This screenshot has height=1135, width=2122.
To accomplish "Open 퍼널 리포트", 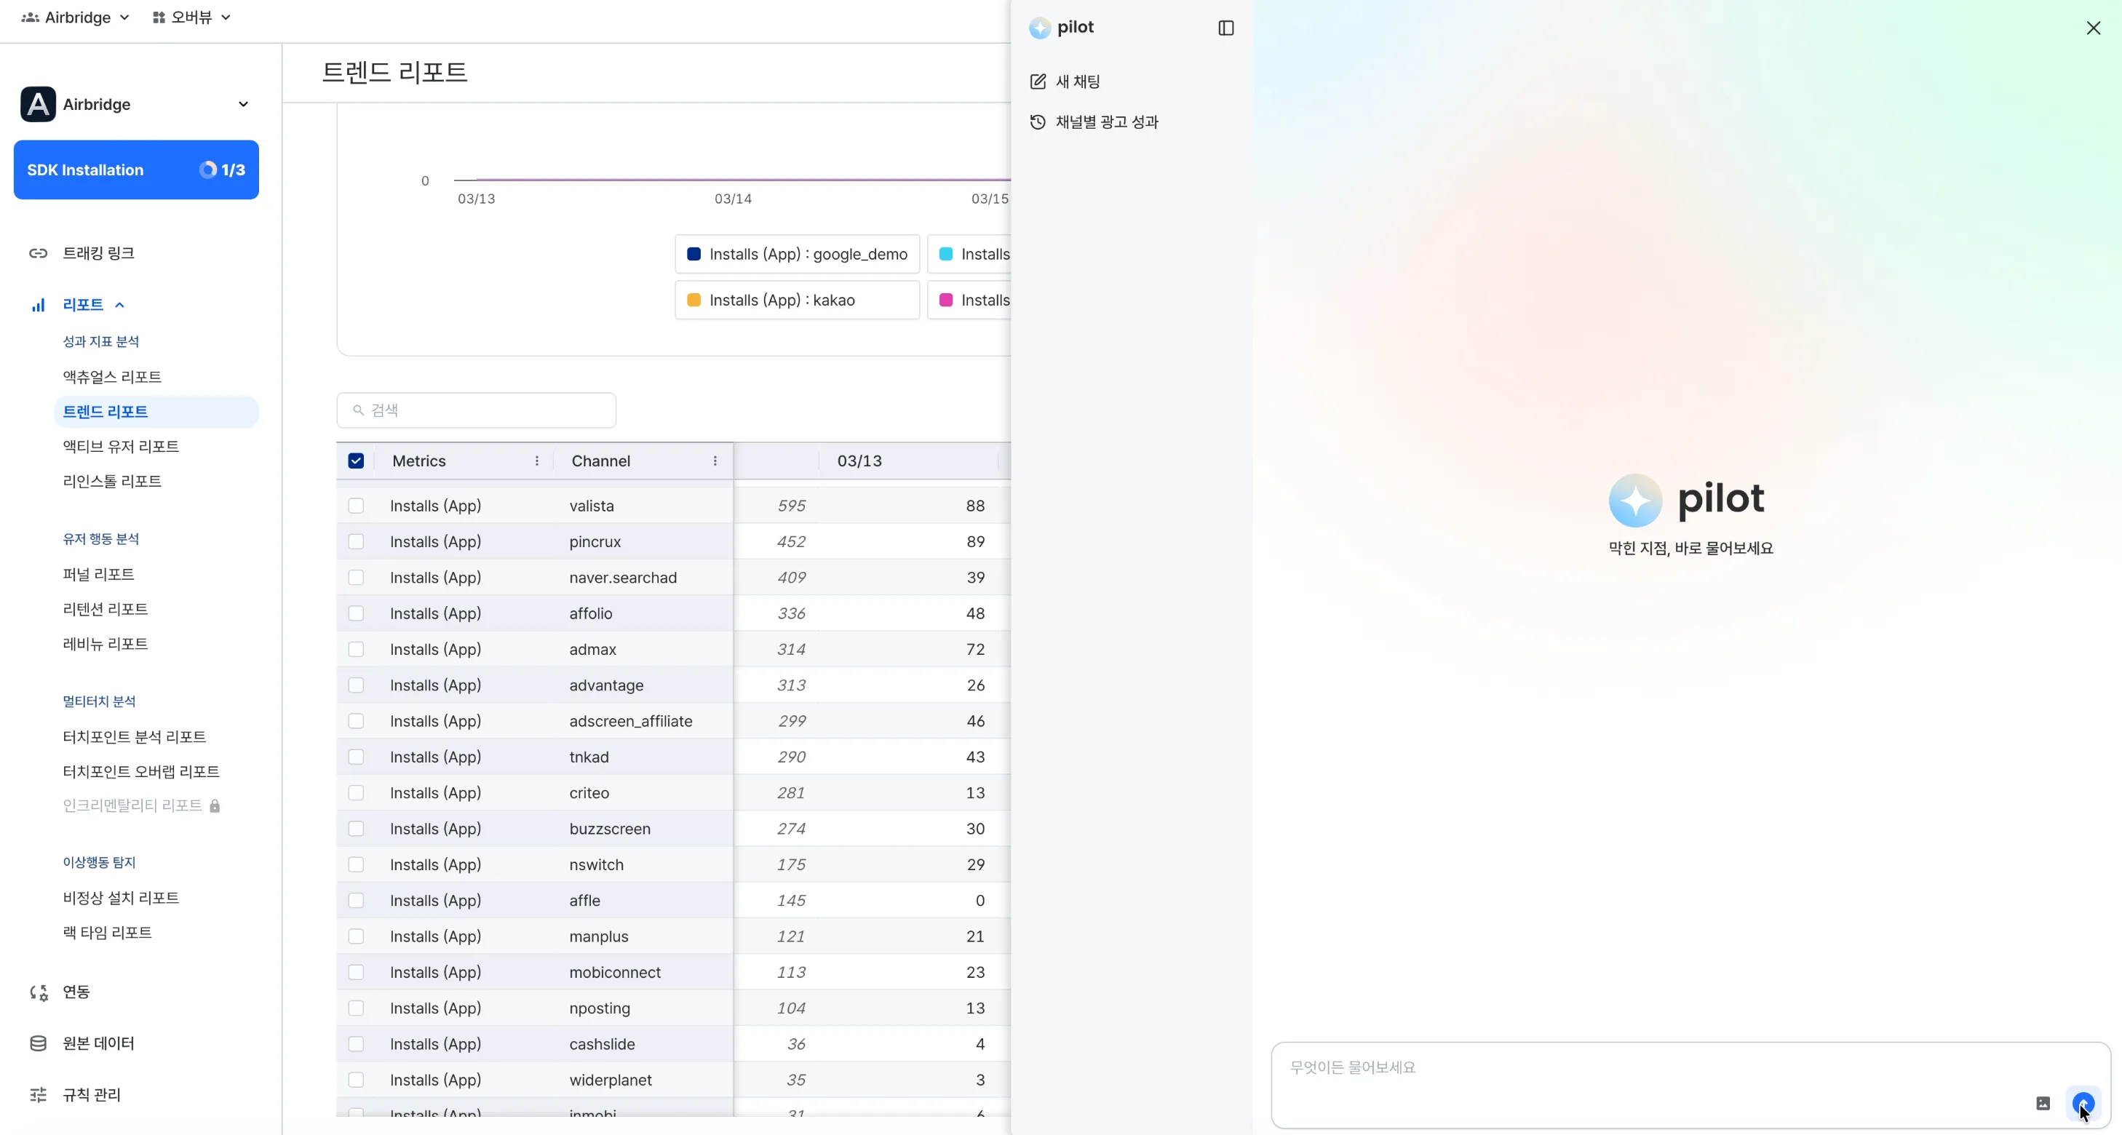I will coord(99,574).
